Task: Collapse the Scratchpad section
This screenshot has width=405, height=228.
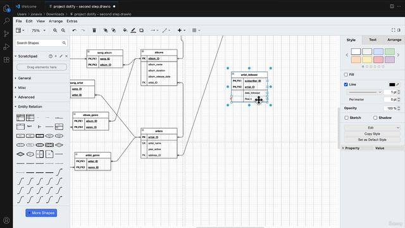Action: click(x=28, y=56)
